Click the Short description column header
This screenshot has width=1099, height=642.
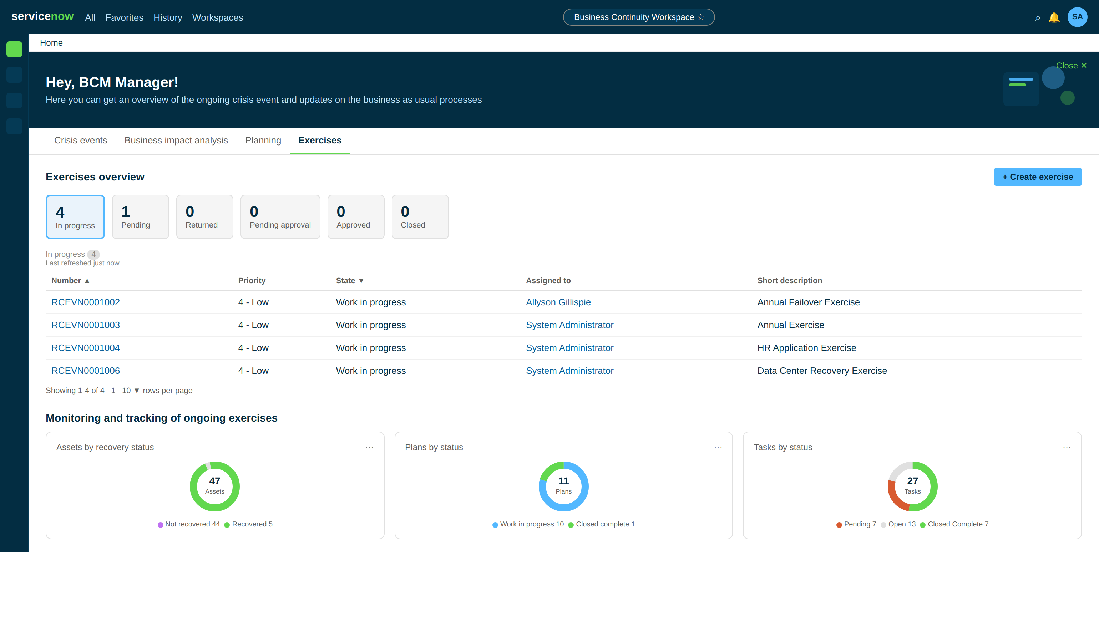(x=789, y=281)
